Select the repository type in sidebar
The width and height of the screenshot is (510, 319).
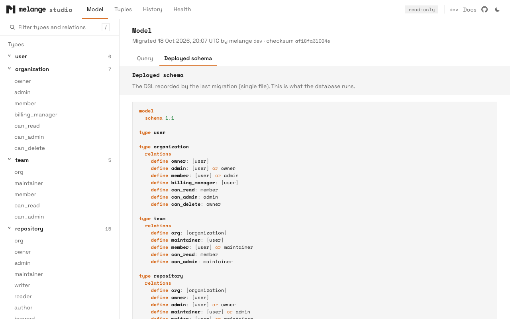click(x=29, y=229)
